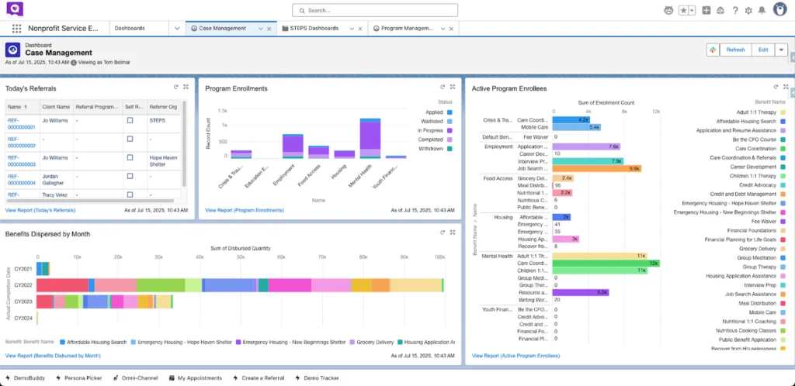Open View Report (Benefits Disbursed by Month) link
This screenshot has height=386, width=795.
53,356
